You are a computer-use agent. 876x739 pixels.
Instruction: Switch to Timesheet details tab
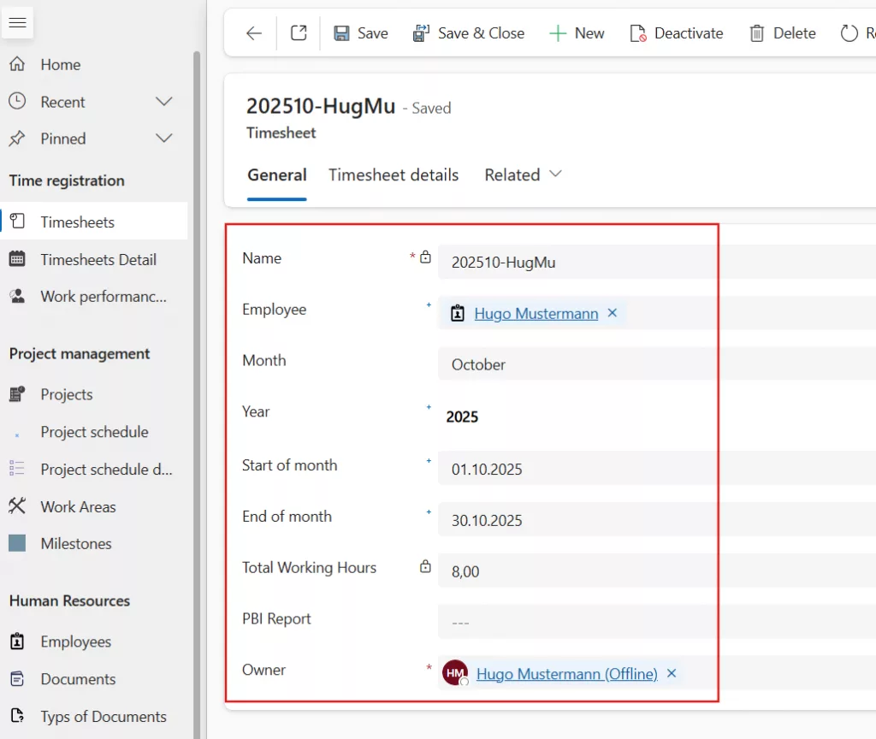pos(394,174)
